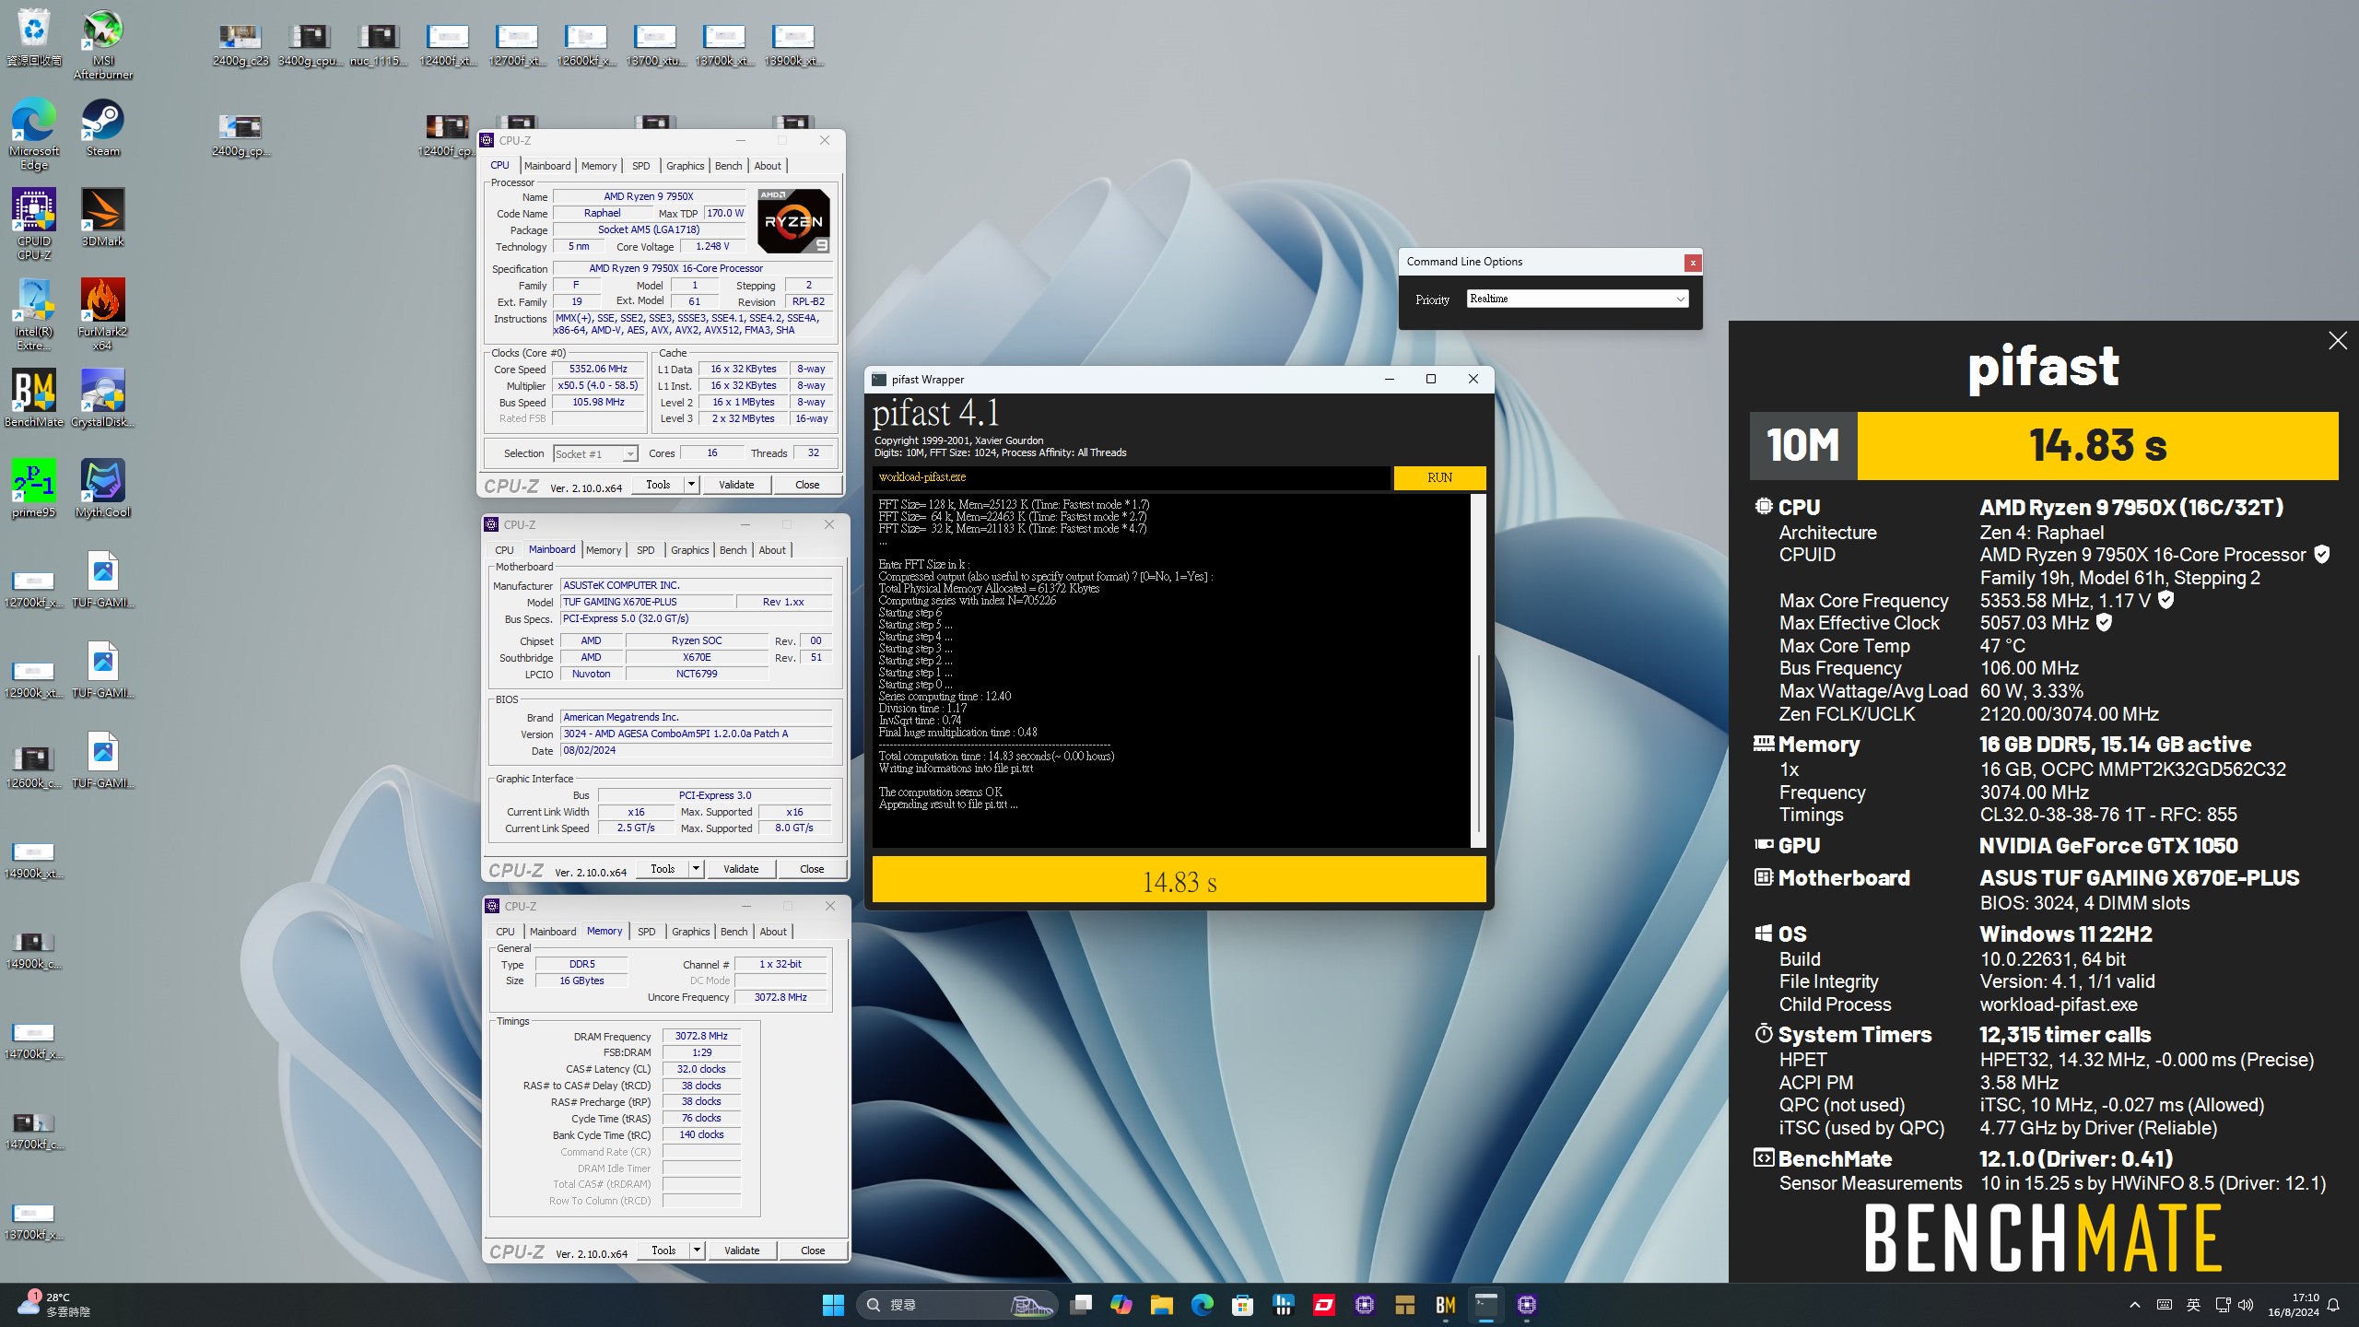Image resolution: width=2359 pixels, height=1327 pixels.
Task: Open the SPD tab in top CPU-Z window
Action: click(x=641, y=166)
